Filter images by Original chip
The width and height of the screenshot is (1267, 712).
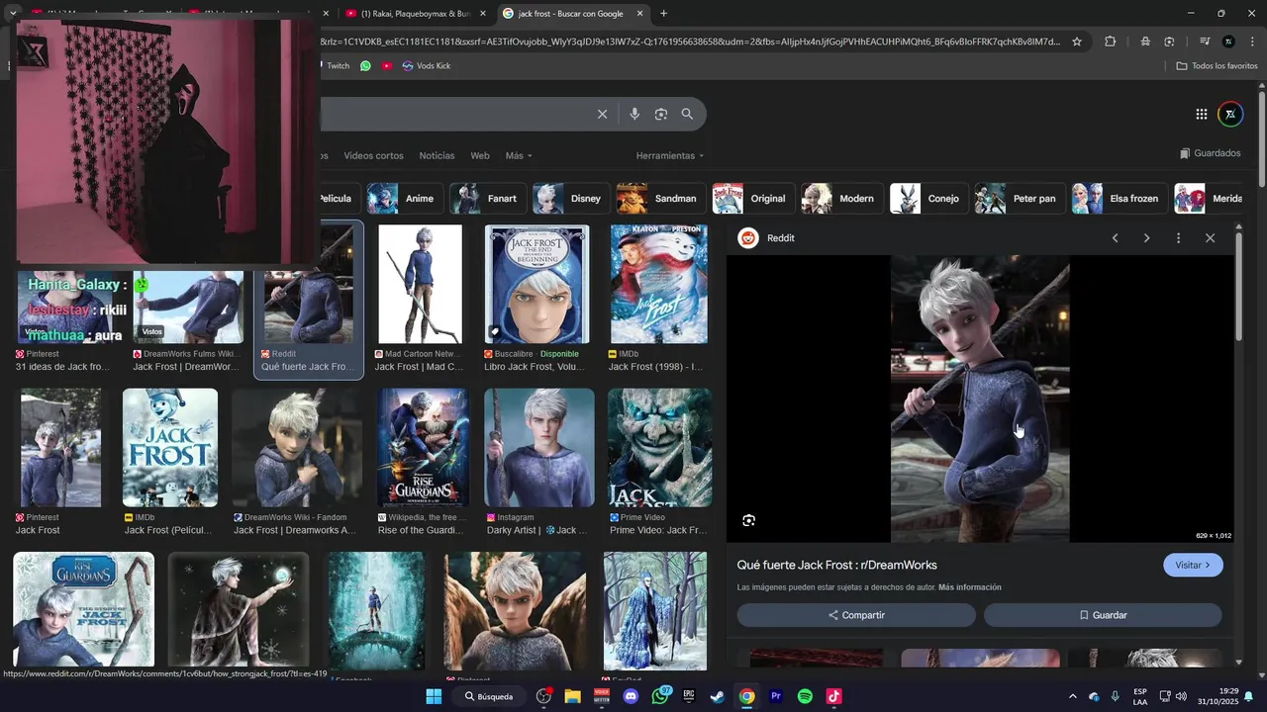pyautogui.click(x=752, y=198)
